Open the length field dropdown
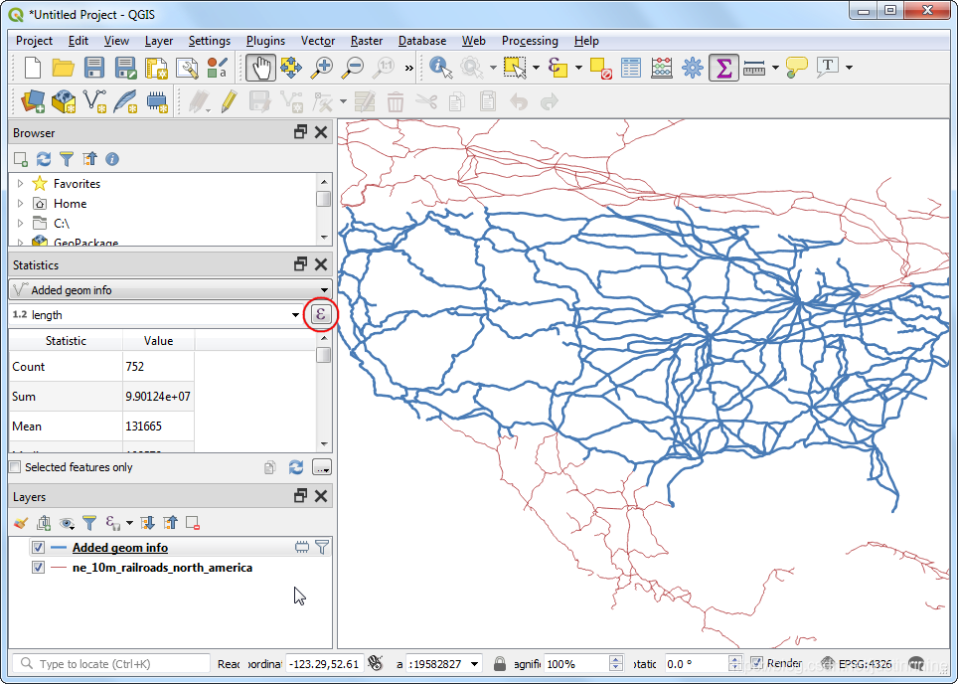Image resolution: width=958 pixels, height=684 pixels. click(x=296, y=315)
